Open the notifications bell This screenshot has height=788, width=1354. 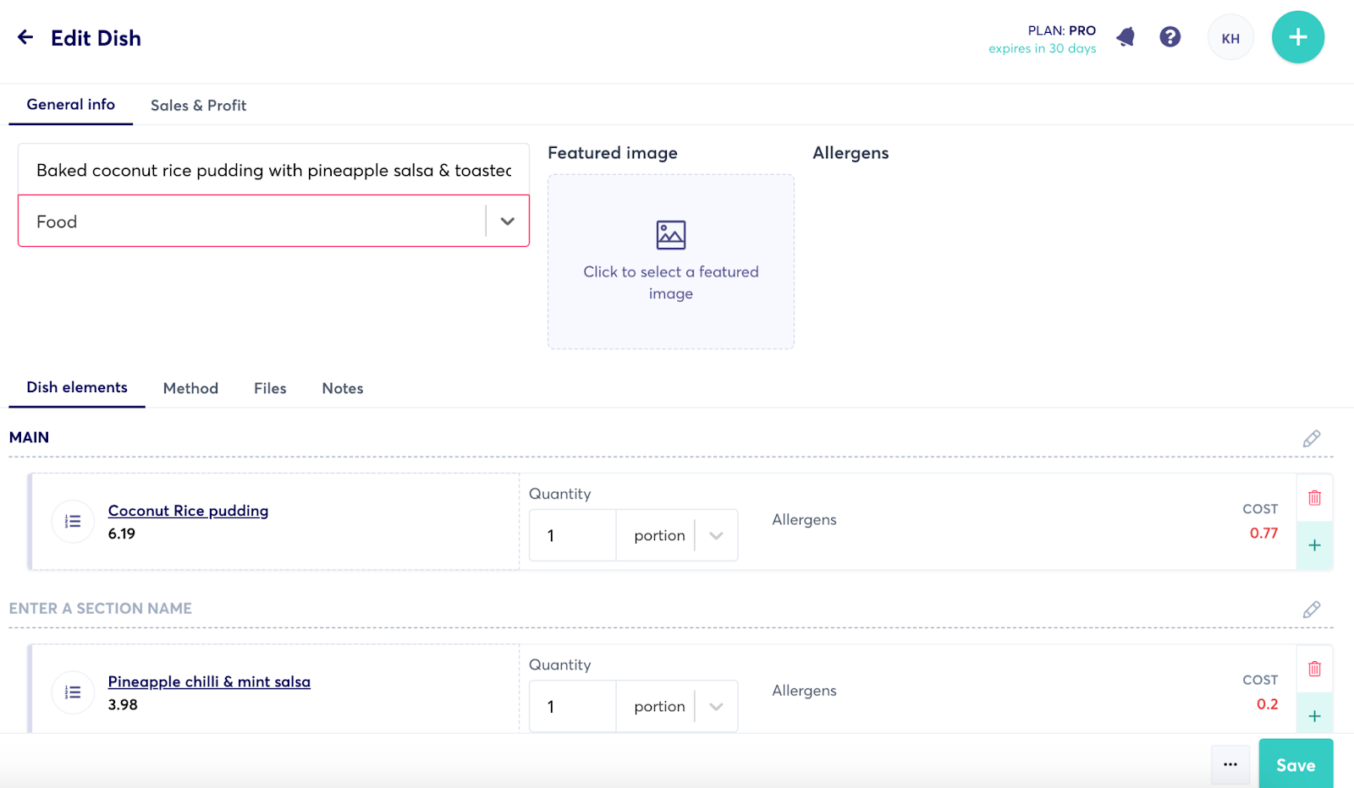1126,37
